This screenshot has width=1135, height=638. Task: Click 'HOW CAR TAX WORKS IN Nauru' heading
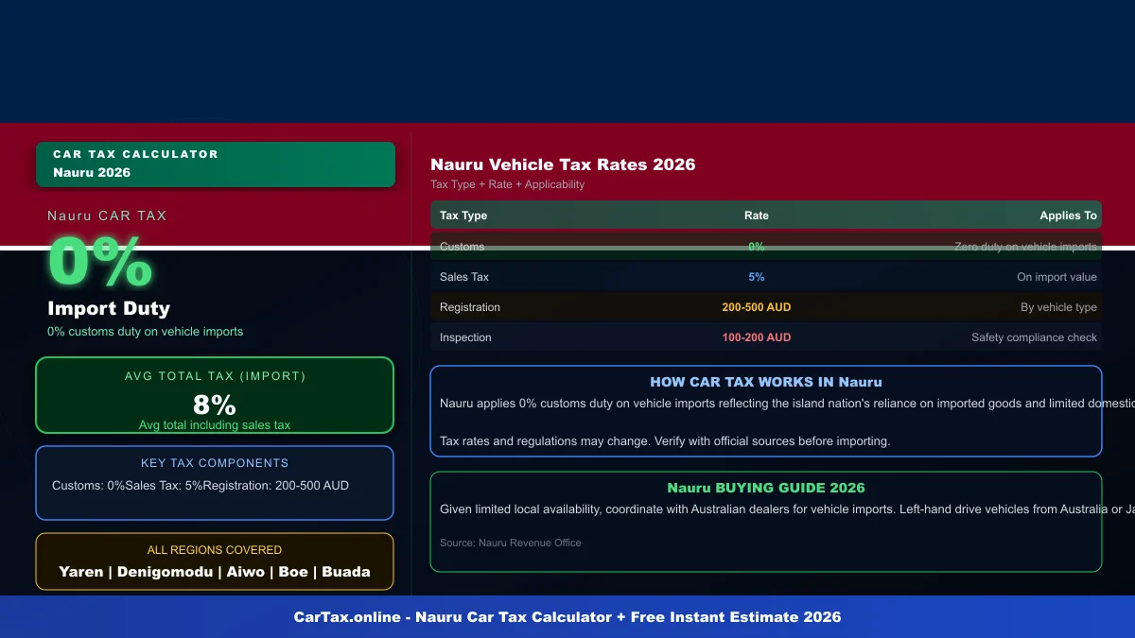(766, 383)
